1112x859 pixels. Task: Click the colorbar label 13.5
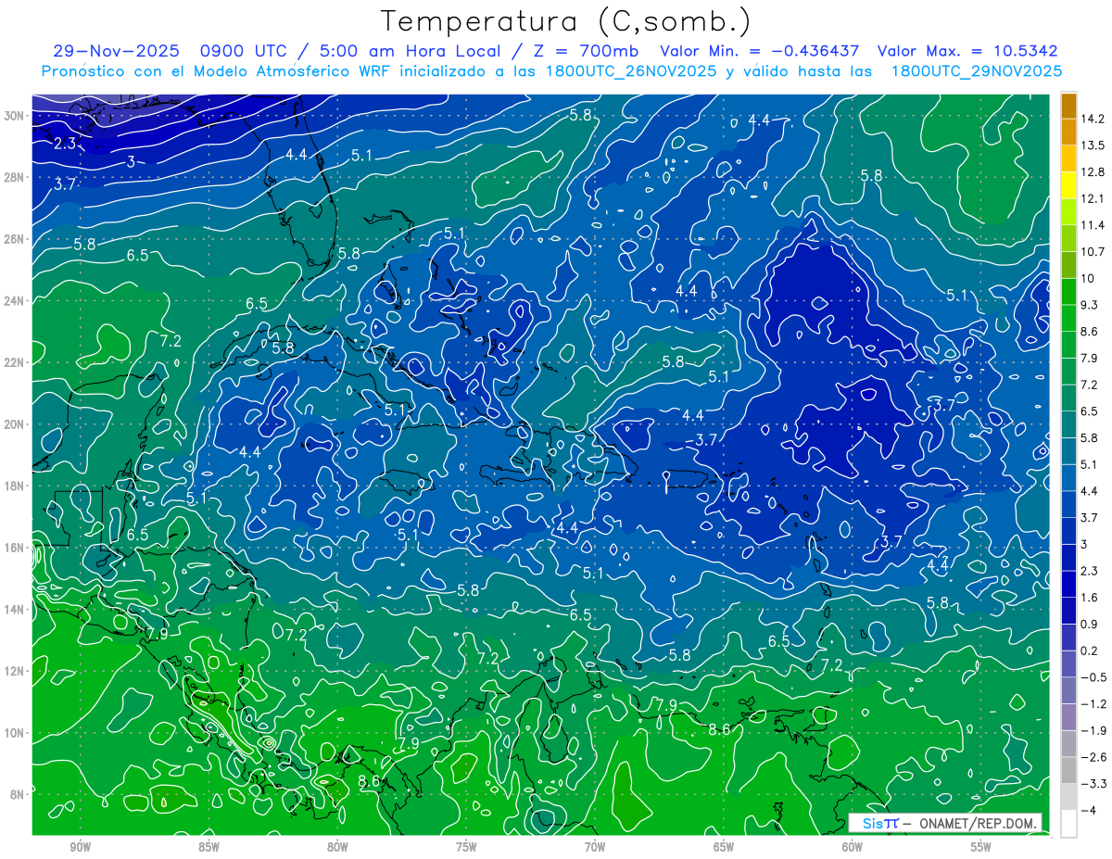(1093, 145)
